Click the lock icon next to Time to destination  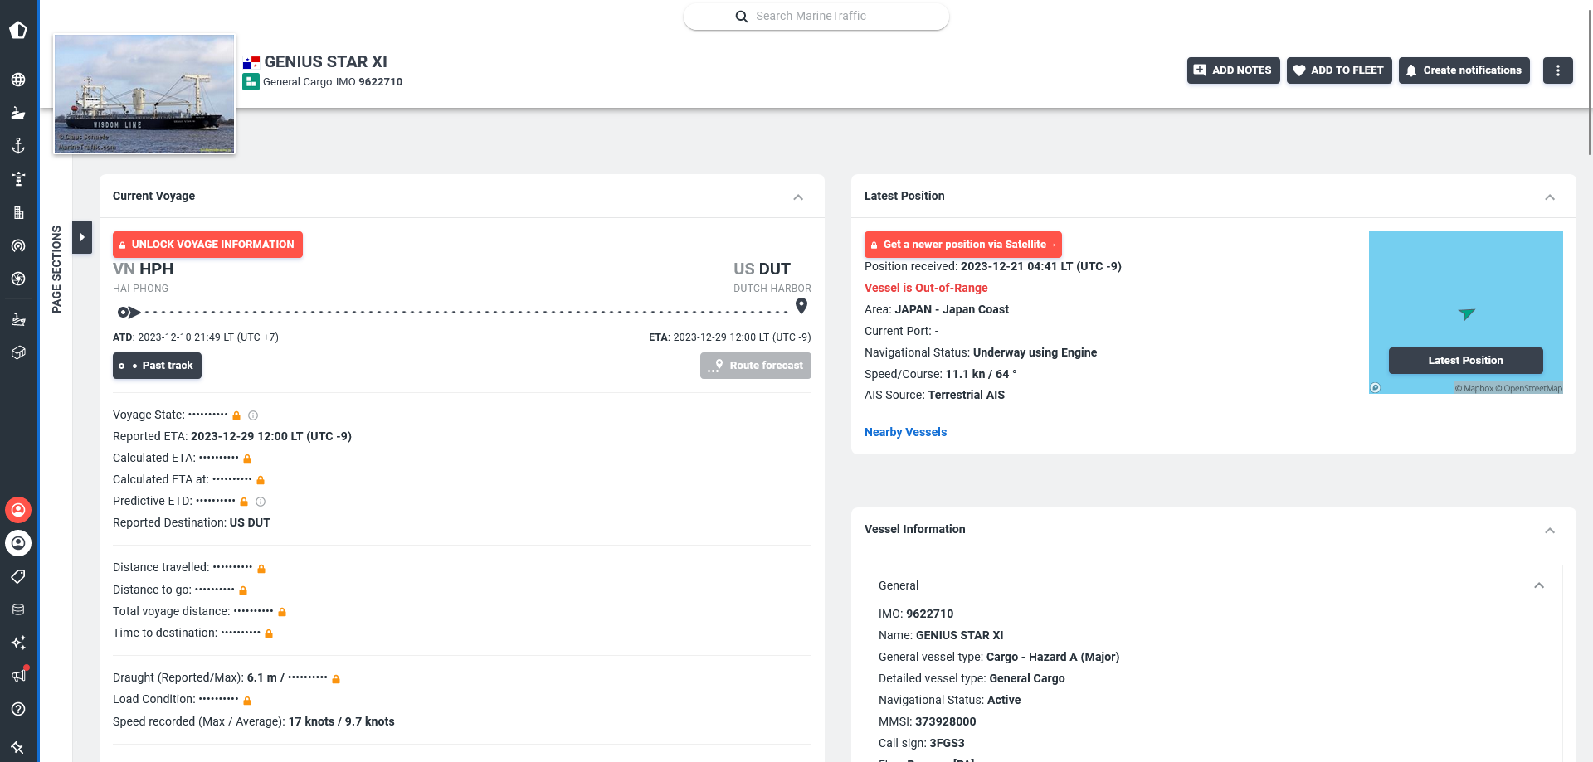(x=269, y=633)
